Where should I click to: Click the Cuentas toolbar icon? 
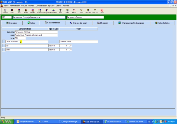tap(102, 11)
